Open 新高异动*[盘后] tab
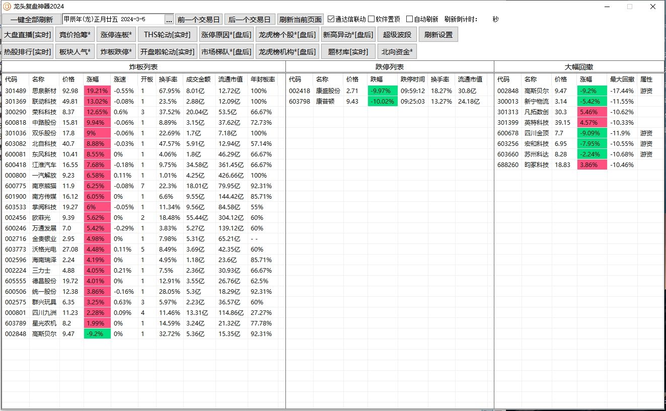666x411 pixels. 348,35
